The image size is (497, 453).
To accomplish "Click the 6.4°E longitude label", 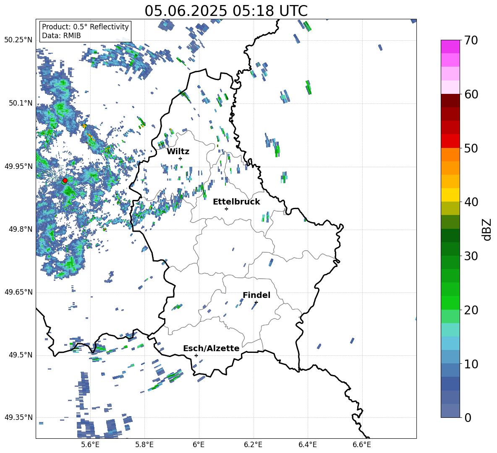I will pos(307,445).
